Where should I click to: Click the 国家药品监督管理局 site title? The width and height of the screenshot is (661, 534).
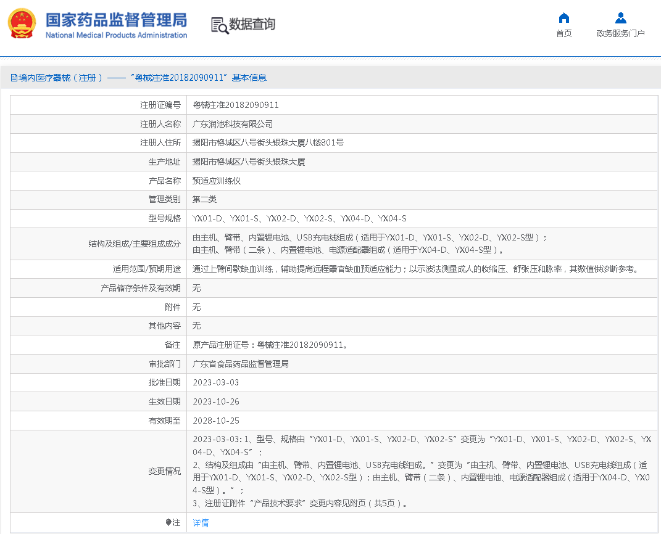coord(116,19)
